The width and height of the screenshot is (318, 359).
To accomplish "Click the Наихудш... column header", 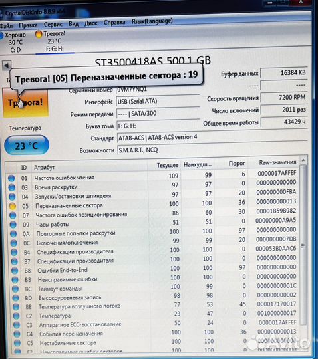I will pyautogui.click(x=198, y=164).
